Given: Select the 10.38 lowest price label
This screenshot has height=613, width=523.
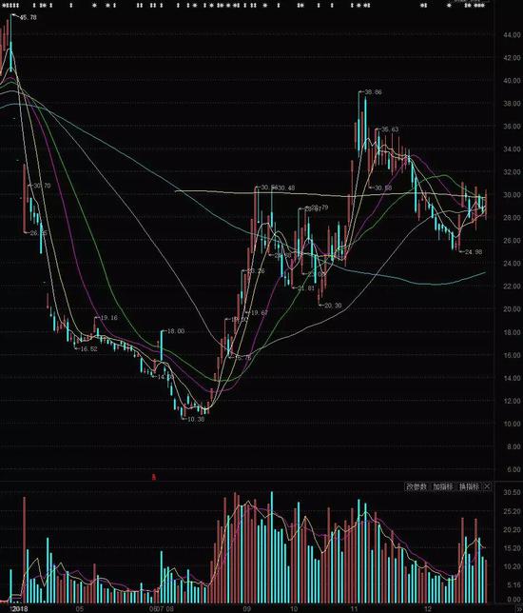Looking at the screenshot, I should (x=196, y=419).
